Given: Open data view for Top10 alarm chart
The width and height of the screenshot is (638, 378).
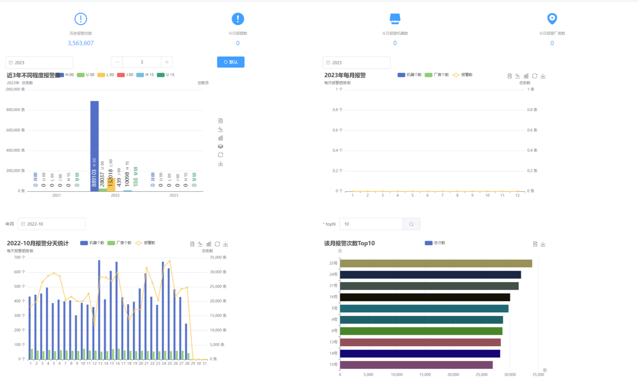Looking at the screenshot, I should point(535,244).
